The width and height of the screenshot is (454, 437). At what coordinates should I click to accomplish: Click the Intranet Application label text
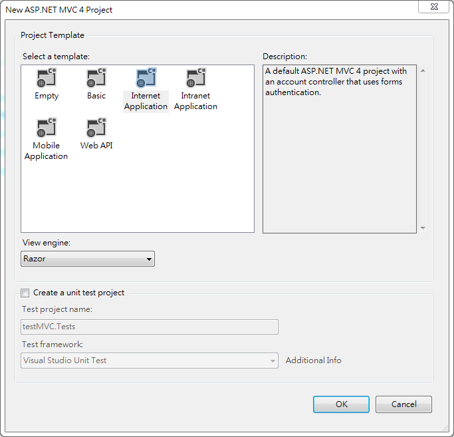coord(195,101)
